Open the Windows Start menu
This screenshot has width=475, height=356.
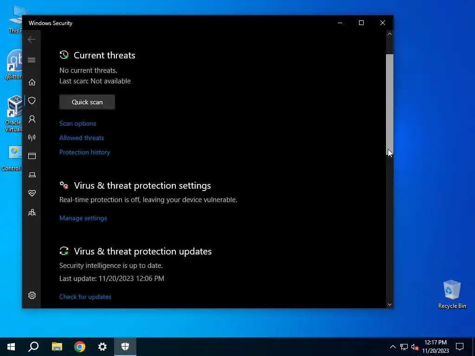11,347
